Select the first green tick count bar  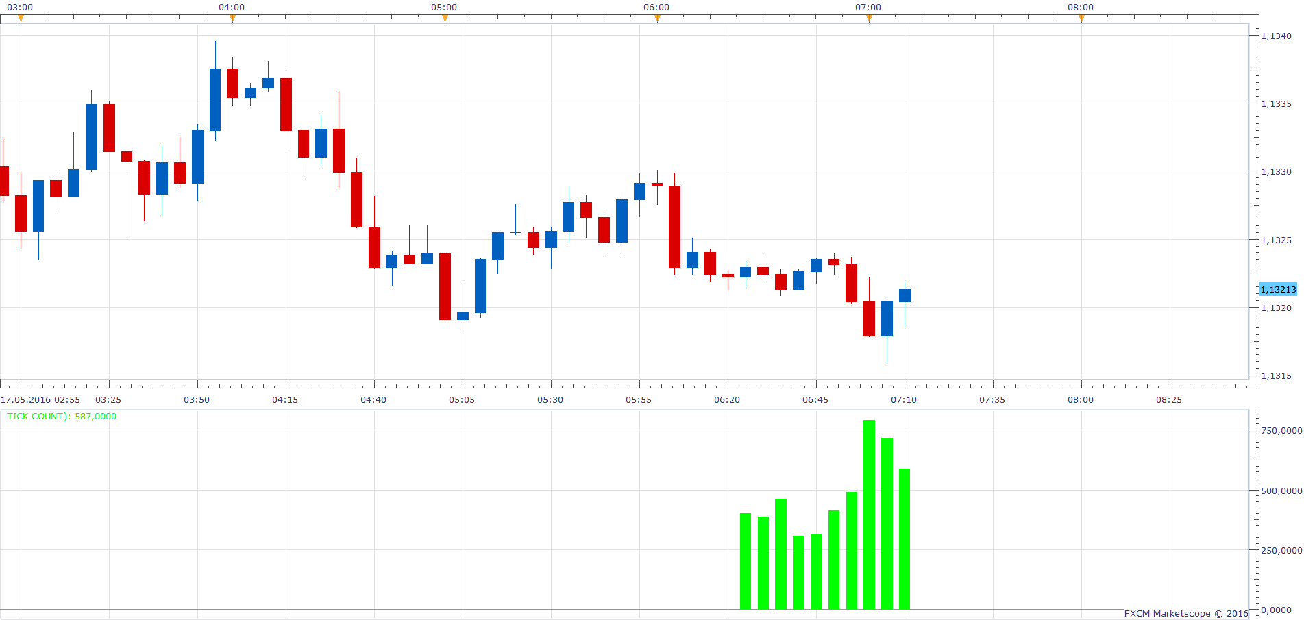746,561
